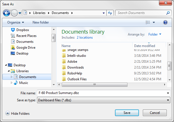Select the Adobe folder icon
Viewport: 174px width, 122px height.
pyautogui.click(x=64, y=62)
